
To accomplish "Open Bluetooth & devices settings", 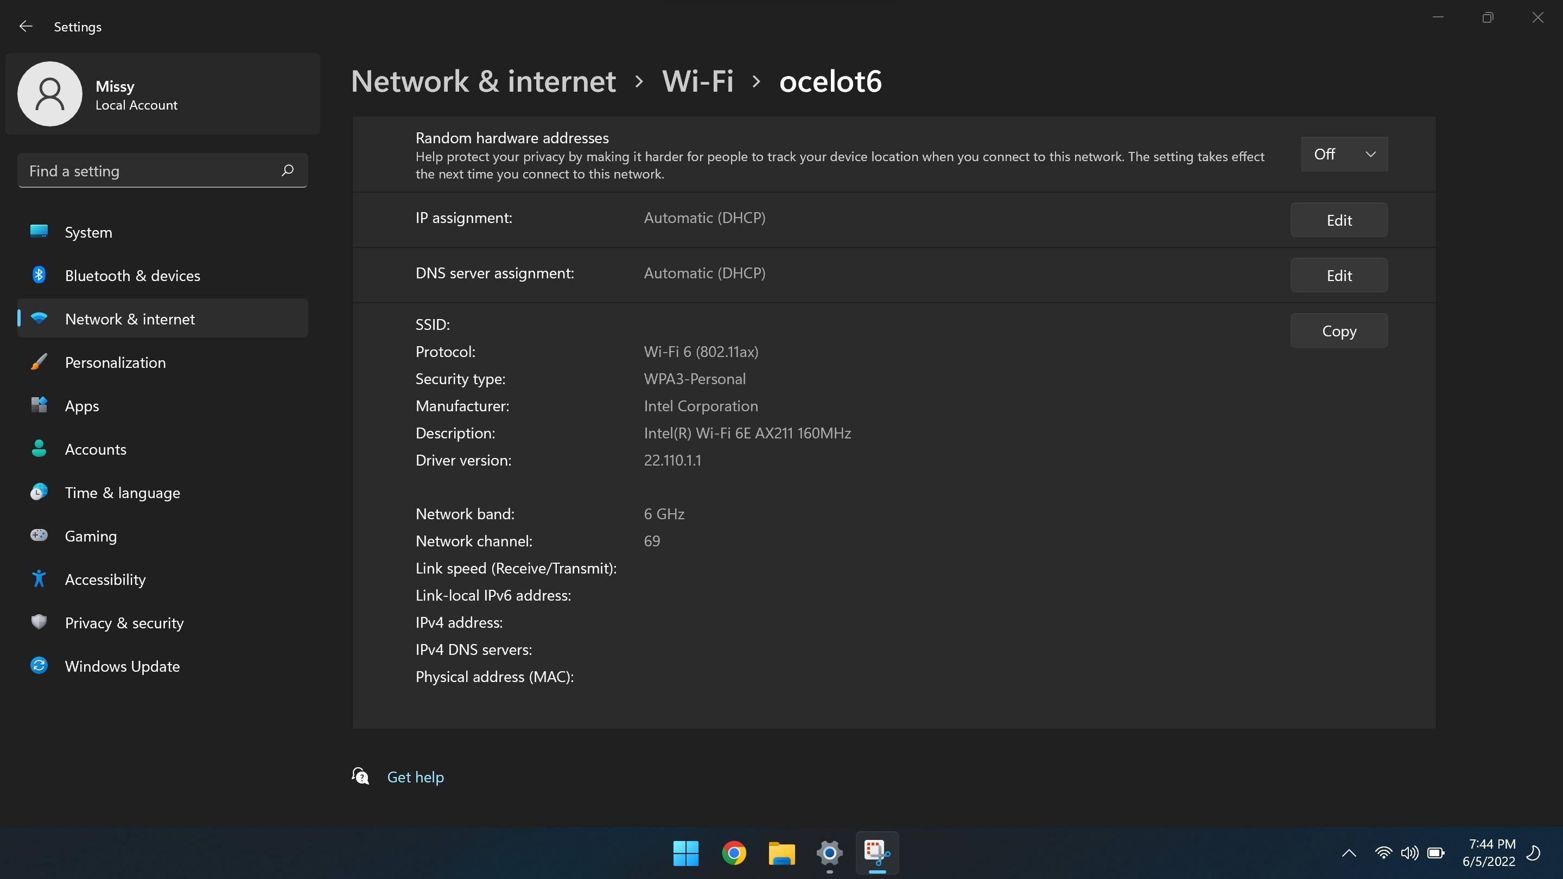I will pos(132,276).
